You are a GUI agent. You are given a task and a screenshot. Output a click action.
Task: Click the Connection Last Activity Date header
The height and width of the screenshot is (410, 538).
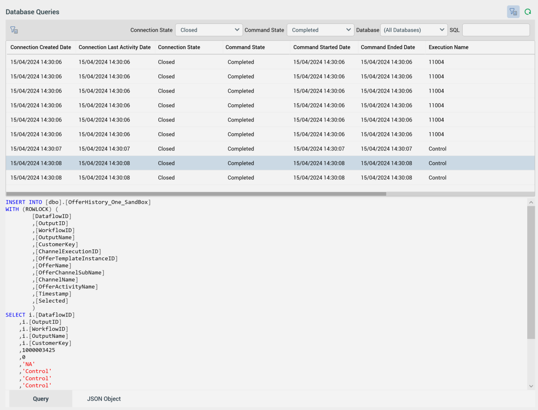click(115, 47)
